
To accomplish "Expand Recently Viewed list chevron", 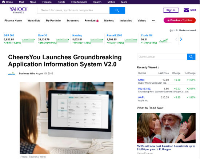I will coord(159,68).
